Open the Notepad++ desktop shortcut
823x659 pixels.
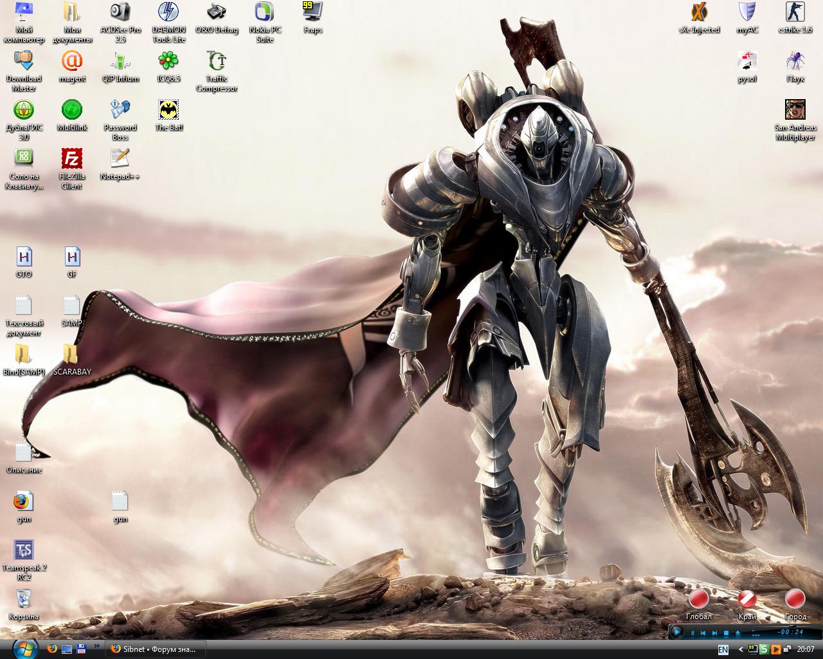point(120,164)
